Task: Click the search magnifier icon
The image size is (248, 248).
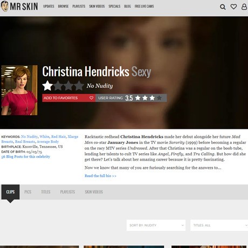Action: (223, 7)
